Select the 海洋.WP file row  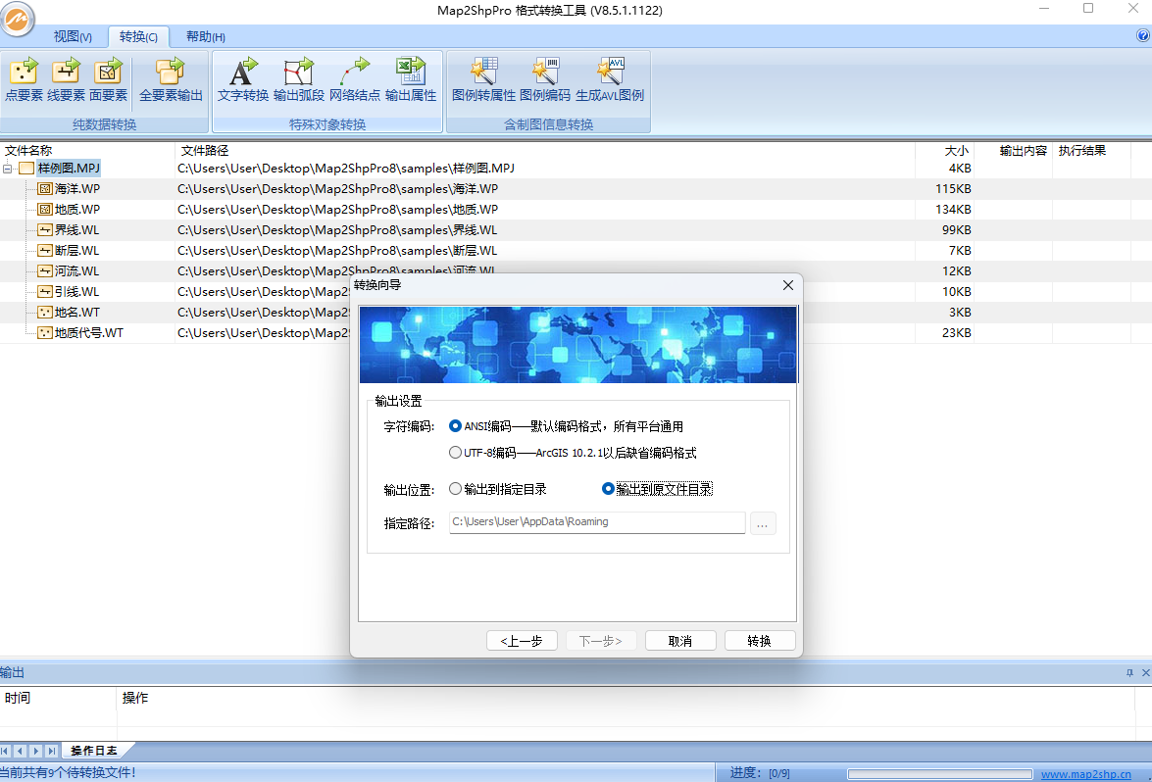576,189
